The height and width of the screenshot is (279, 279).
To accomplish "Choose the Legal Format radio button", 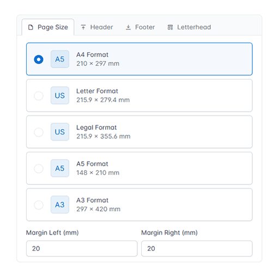I will tap(39, 132).
